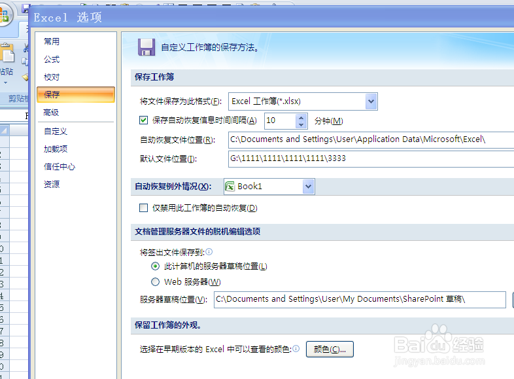Screen dimensions: 514x379
Task: Click the 颜色(C)... button
Action: 330,349
